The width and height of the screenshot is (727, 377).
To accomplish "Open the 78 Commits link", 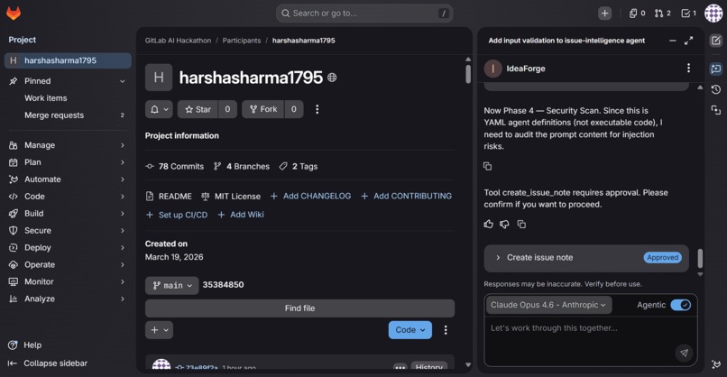I will pyautogui.click(x=175, y=167).
